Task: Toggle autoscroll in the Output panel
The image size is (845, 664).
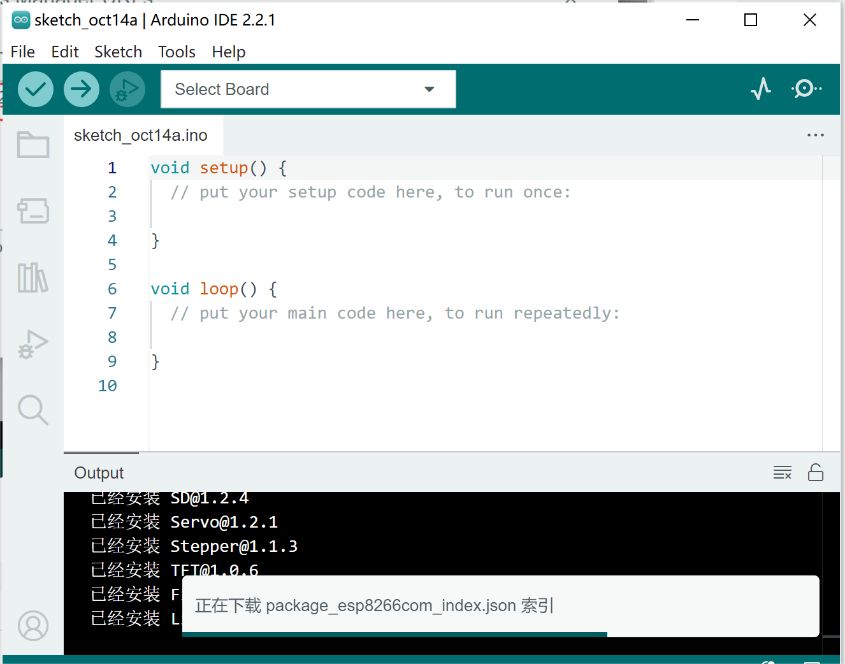Action: 816,472
